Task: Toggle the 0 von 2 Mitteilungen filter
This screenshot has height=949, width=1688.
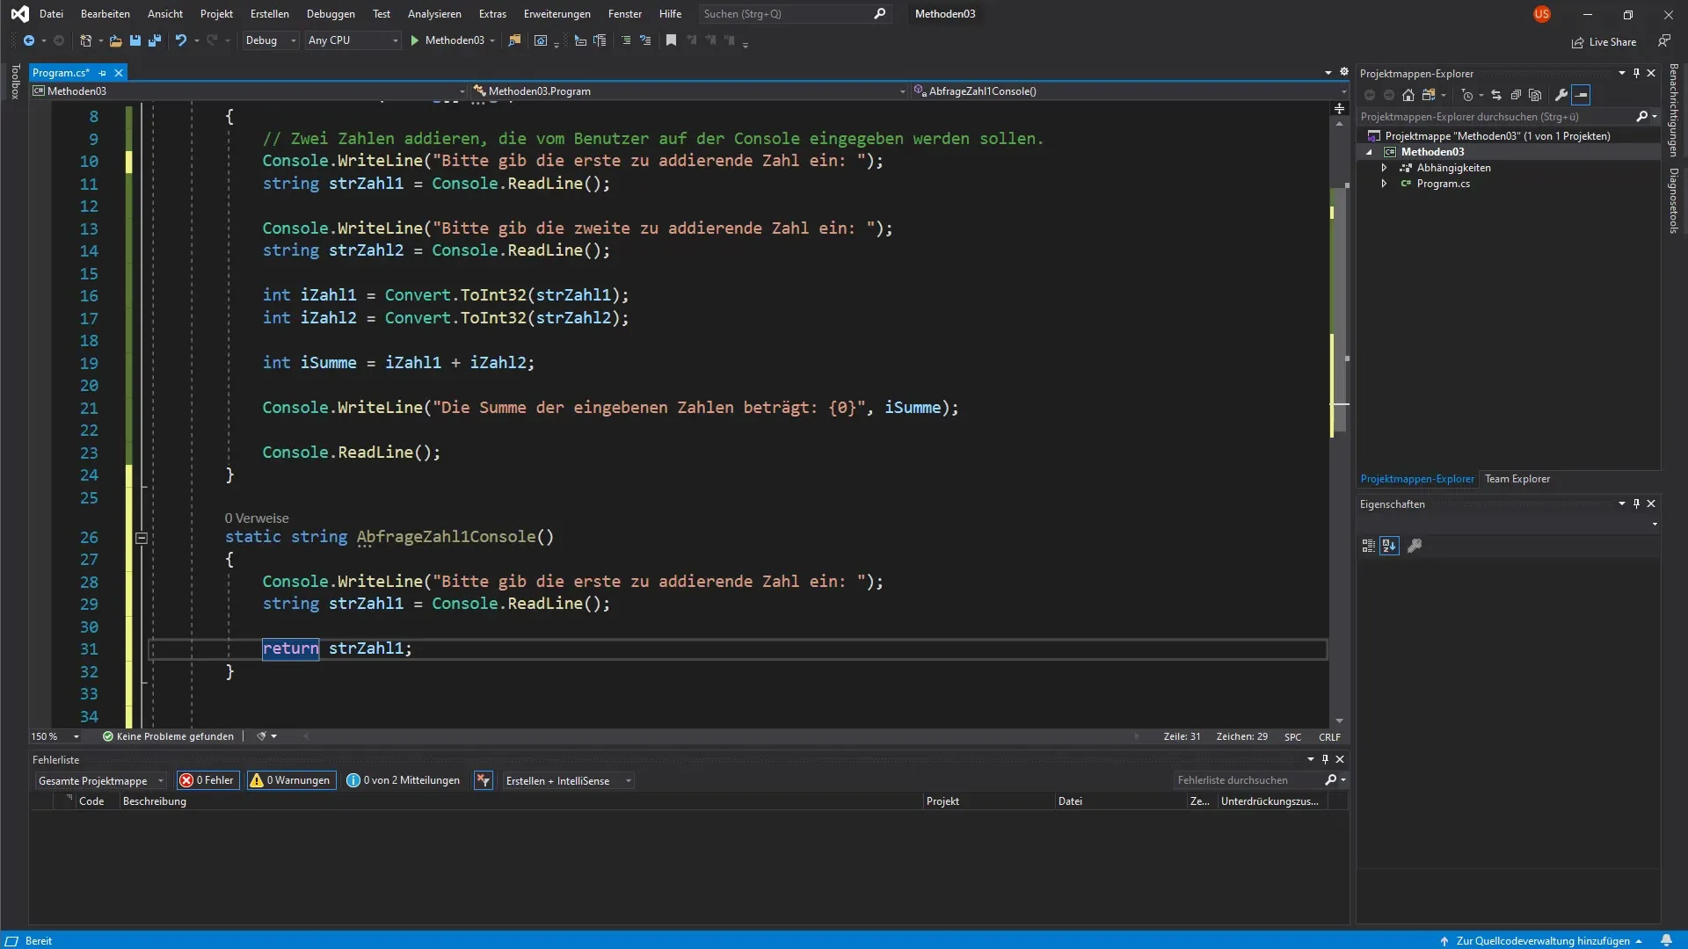Action: [x=403, y=780]
